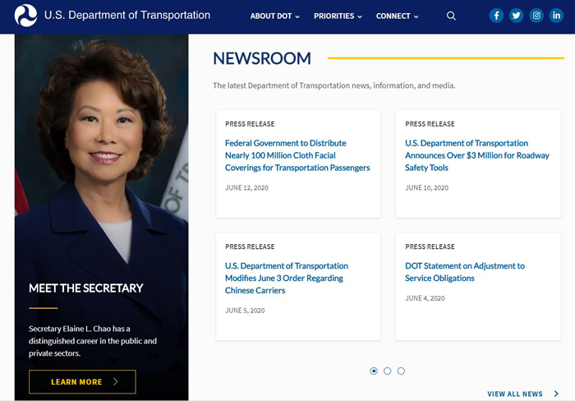Click the arrow beside View All News

(x=556, y=394)
